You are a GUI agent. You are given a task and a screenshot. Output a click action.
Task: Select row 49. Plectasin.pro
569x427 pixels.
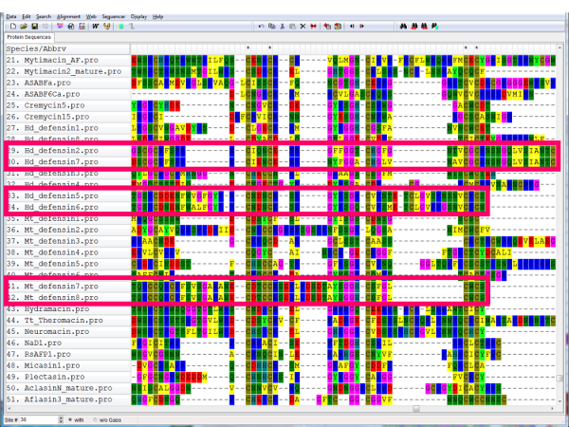coord(67,377)
